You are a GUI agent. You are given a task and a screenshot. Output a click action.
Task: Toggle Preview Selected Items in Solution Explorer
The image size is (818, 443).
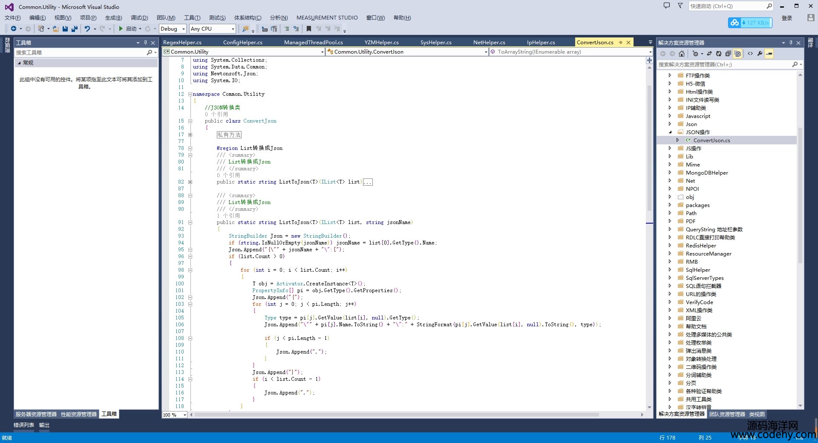tap(769, 54)
